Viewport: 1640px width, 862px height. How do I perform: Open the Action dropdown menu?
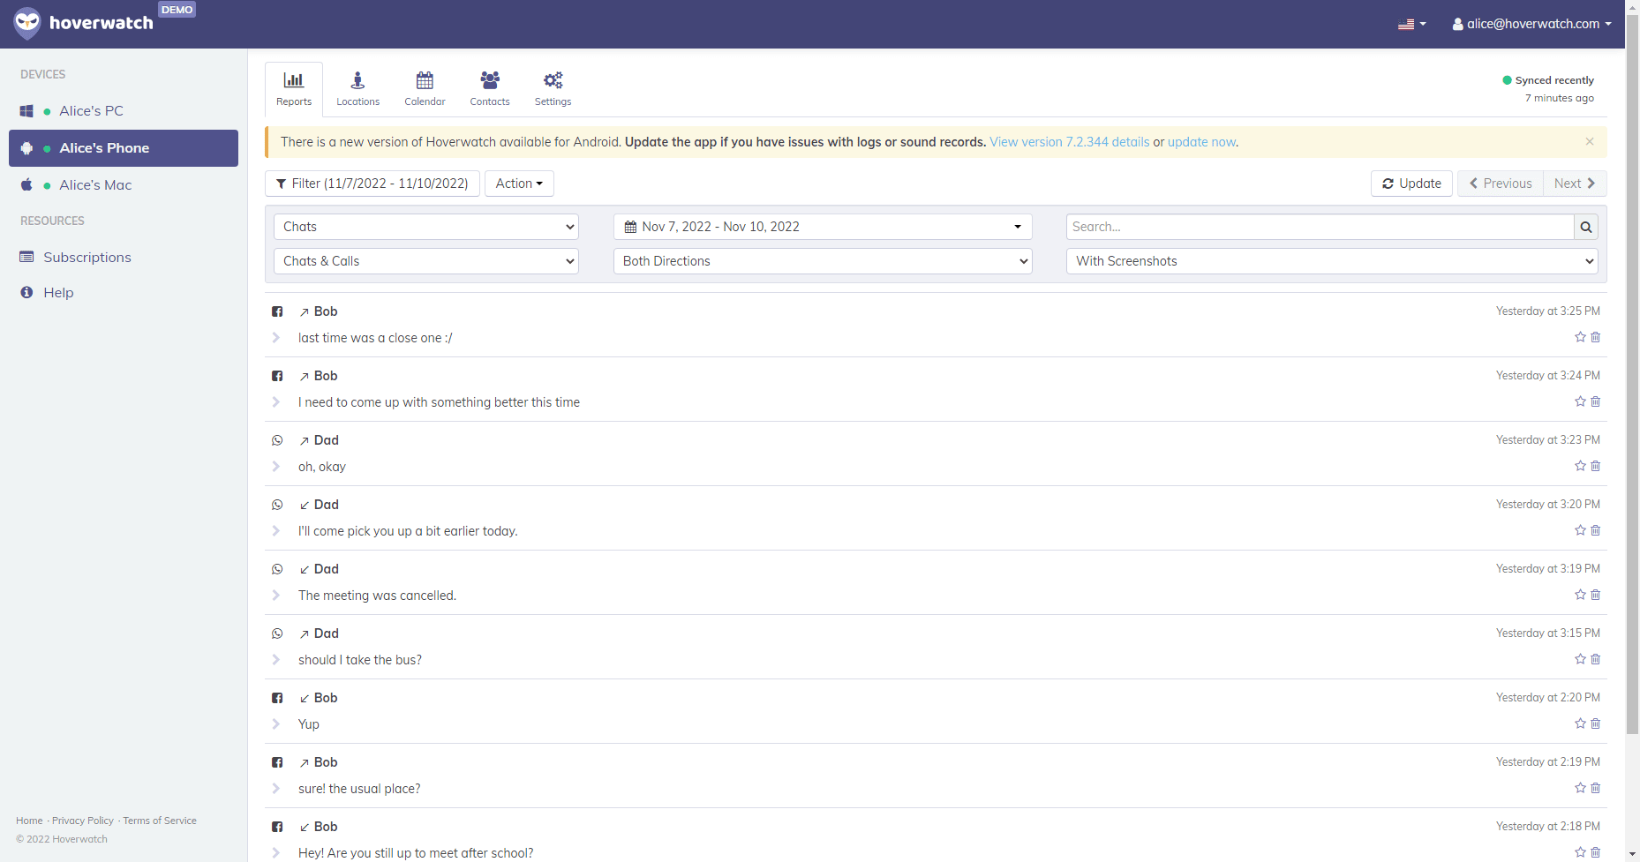(519, 184)
